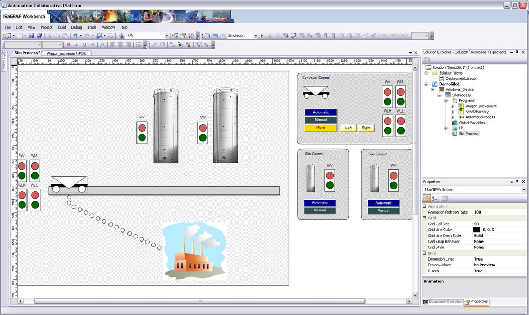Toggle underline text formatting
This screenshot has height=315, width=529.
[84, 44]
